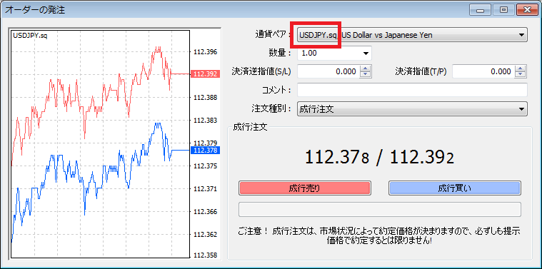Screen dimensions: 542x269
Task: Click the コメント comment input field
Action: (412, 90)
